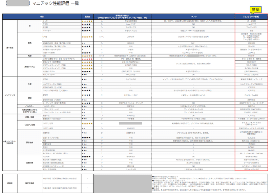Select the 換気システム group cell
271x194 pixels.
click(x=30, y=67)
